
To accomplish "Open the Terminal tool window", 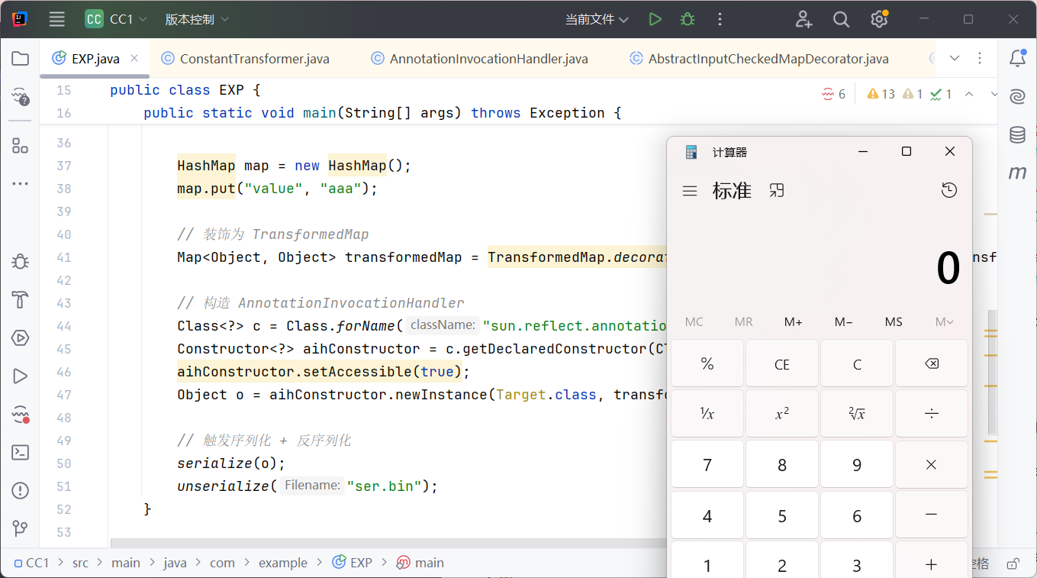I will pos(20,452).
